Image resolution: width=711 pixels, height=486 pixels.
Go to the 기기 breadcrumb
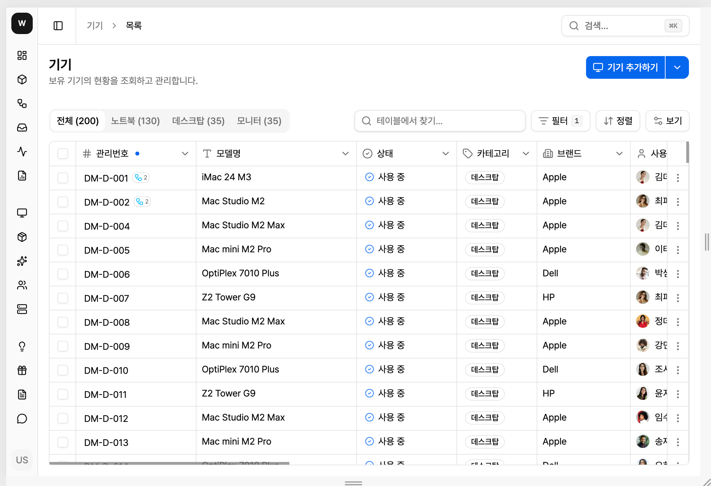click(95, 26)
